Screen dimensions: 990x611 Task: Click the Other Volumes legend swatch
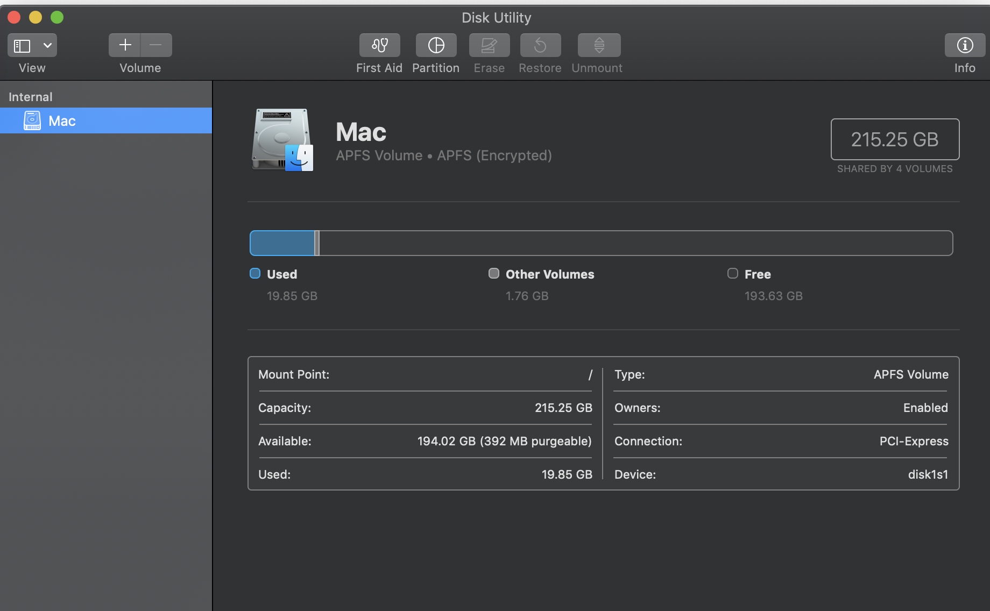point(493,273)
